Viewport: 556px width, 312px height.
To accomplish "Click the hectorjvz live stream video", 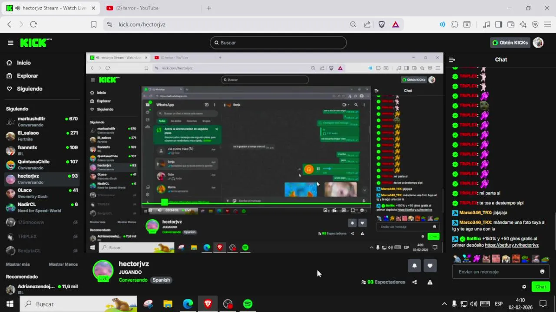I will (265, 153).
